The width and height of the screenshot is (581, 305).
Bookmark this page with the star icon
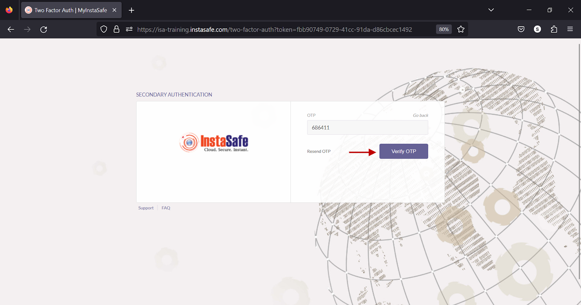tap(461, 29)
